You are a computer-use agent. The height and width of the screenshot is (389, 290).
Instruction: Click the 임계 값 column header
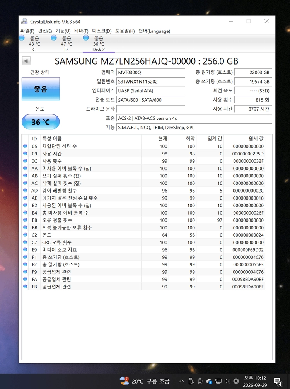(x=210, y=139)
